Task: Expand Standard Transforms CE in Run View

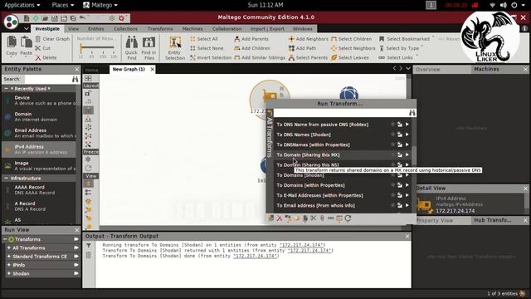Action: (x=9, y=257)
